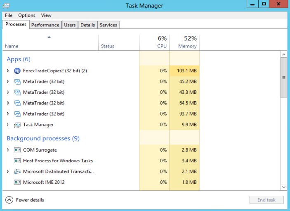This screenshot has height=211, width=290.
Task: Click the vertical scrollbar thumb
Action: (x=284, y=78)
